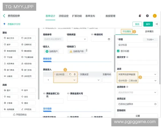
Task: Add the 部门多选 field component
Action: (28, 70)
